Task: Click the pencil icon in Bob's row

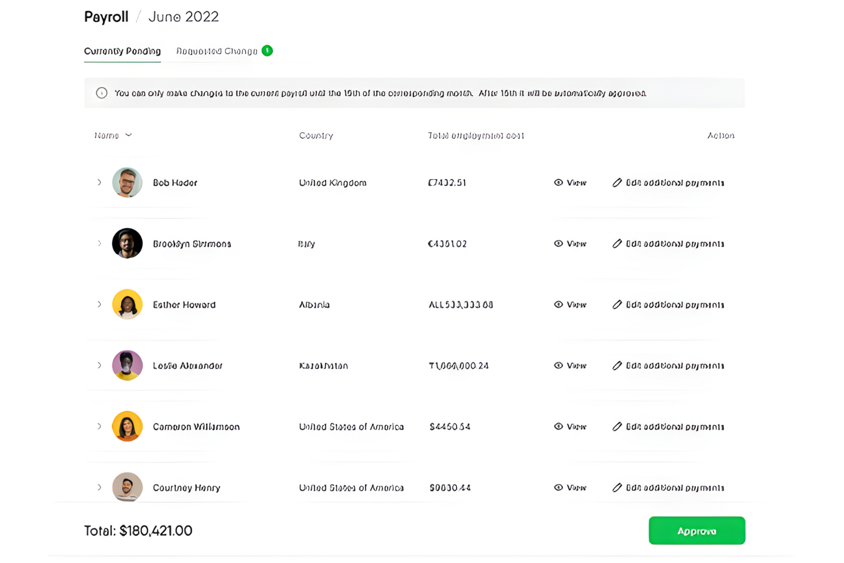Action: click(617, 183)
